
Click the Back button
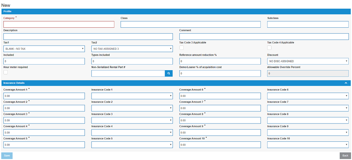345,155
